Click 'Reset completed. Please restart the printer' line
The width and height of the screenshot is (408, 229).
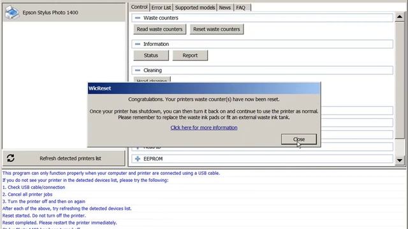coord(59,223)
